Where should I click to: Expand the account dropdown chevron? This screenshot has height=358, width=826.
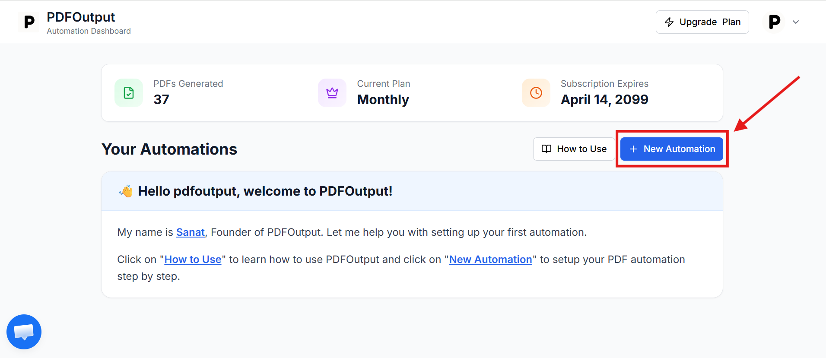point(796,22)
